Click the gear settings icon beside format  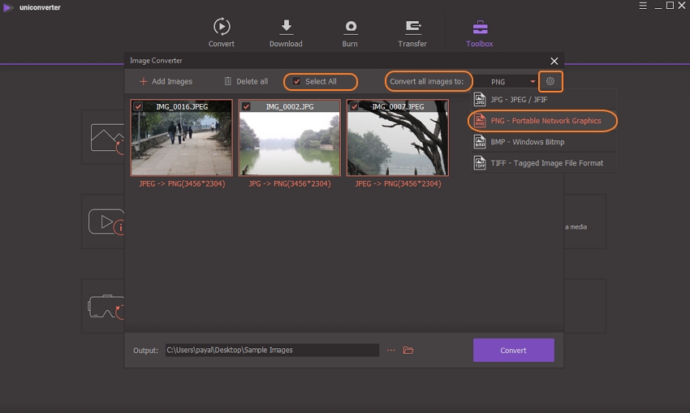pyautogui.click(x=550, y=81)
